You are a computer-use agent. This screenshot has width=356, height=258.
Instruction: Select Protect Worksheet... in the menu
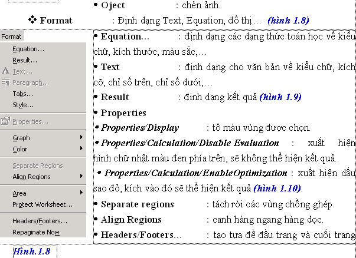40,204
